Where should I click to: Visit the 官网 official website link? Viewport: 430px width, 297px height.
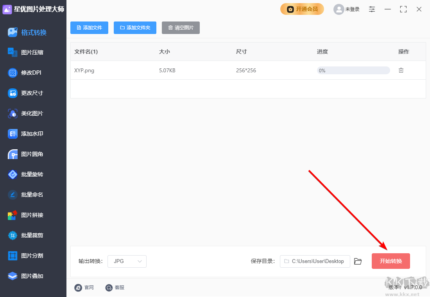(x=84, y=288)
